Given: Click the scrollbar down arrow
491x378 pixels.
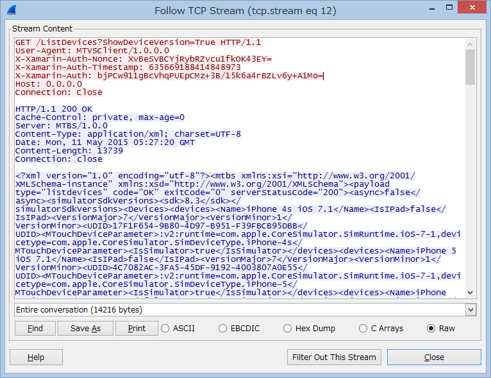Looking at the screenshot, I should [x=470, y=293].
